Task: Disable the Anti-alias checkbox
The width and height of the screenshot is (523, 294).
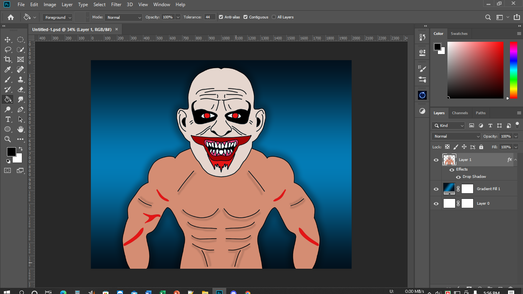Action: (221, 17)
